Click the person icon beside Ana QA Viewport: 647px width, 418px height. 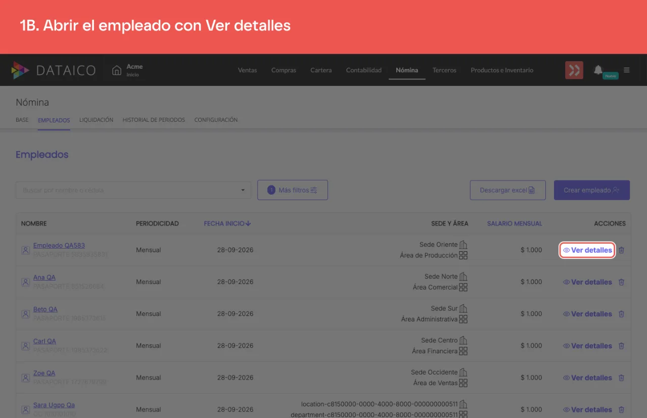[x=25, y=282]
